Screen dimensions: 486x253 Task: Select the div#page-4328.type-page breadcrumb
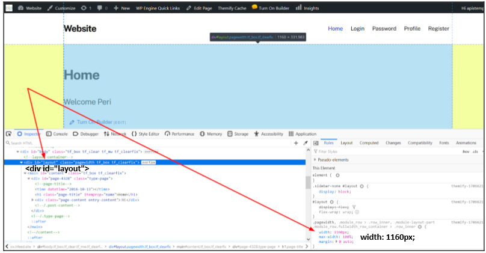[254, 246]
